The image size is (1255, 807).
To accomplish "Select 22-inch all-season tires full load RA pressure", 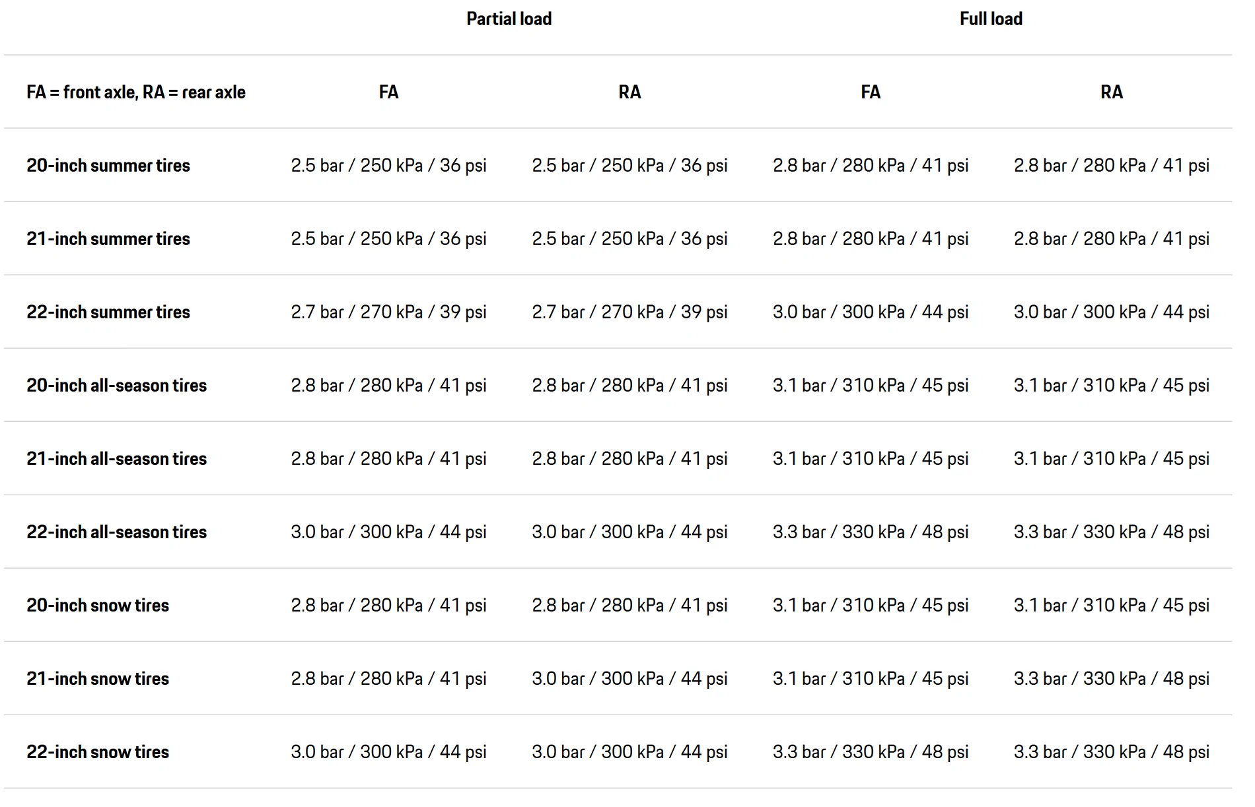I will pos(1112,532).
